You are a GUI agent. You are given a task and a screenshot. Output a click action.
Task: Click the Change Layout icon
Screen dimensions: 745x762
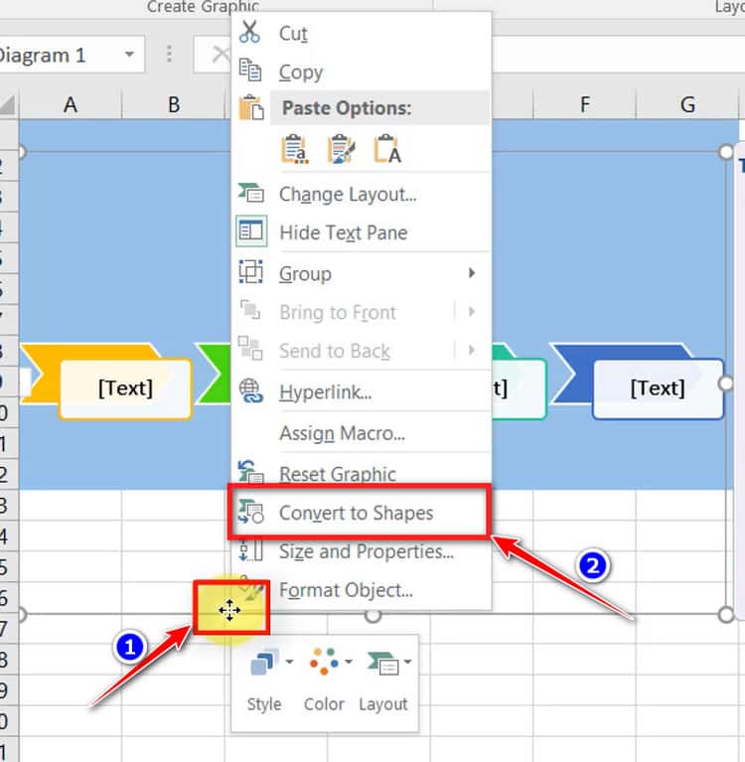click(x=250, y=193)
